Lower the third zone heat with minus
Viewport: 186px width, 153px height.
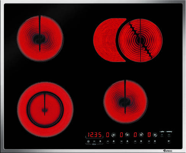[x=135, y=141]
